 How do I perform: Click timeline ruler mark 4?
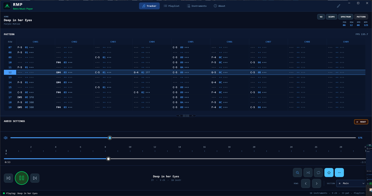tap(55, 147)
